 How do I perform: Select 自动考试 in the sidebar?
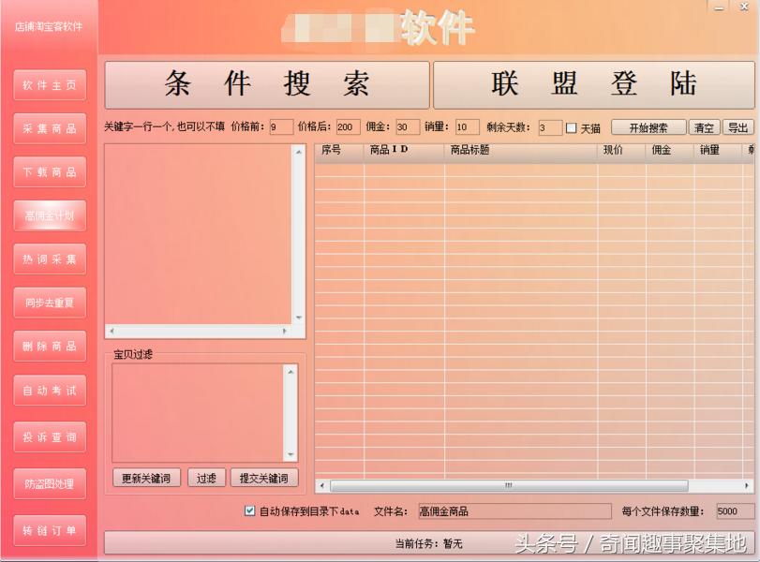coord(49,391)
